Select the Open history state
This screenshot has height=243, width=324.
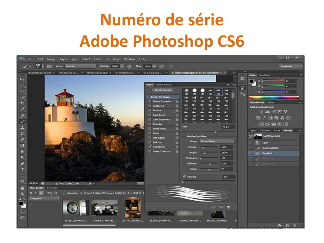click(273, 143)
